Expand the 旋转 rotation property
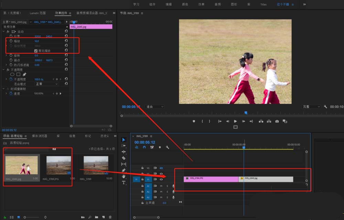344x220 pixels. (x=6, y=55)
